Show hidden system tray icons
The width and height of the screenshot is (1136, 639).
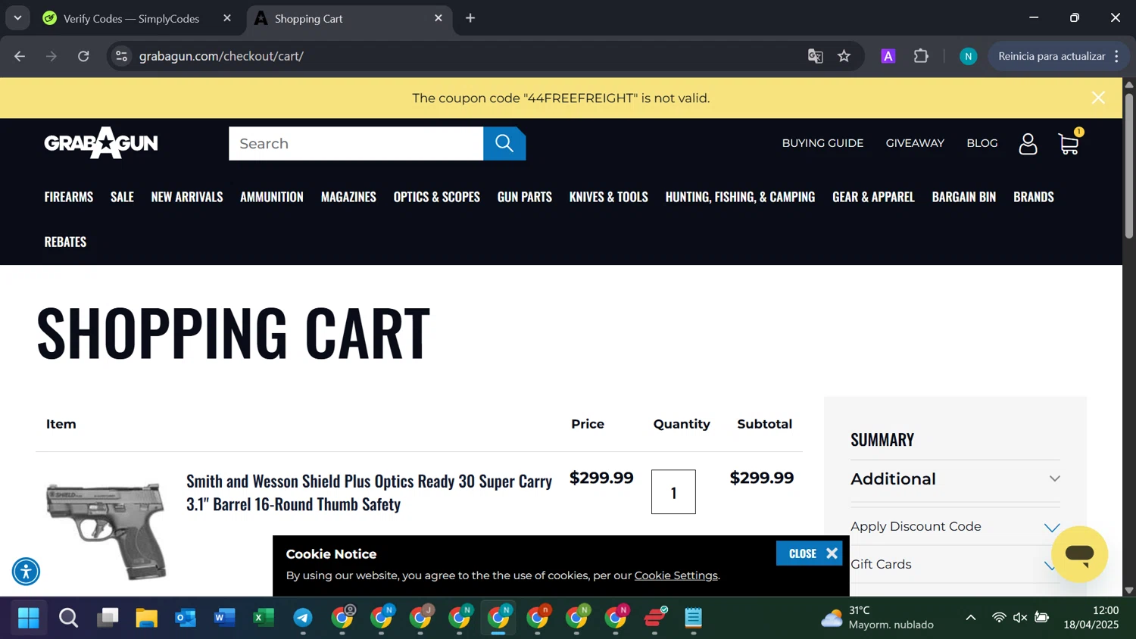pyautogui.click(x=971, y=618)
